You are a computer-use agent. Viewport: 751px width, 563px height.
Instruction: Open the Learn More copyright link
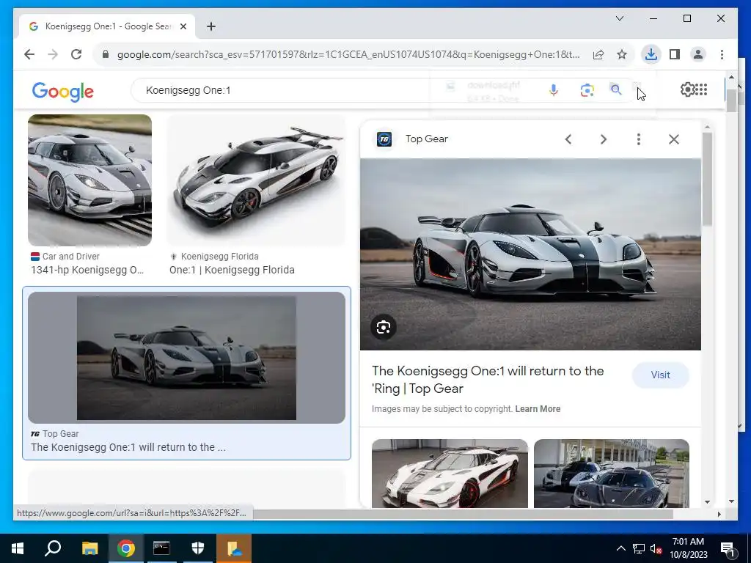click(538, 409)
